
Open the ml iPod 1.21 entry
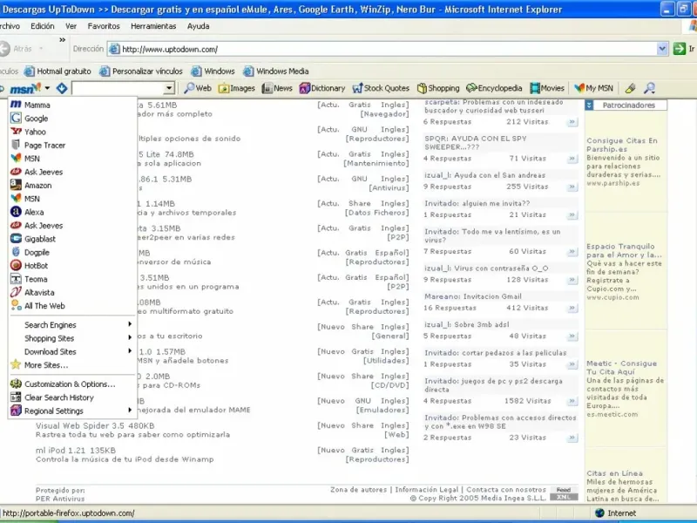pyautogui.click(x=76, y=450)
